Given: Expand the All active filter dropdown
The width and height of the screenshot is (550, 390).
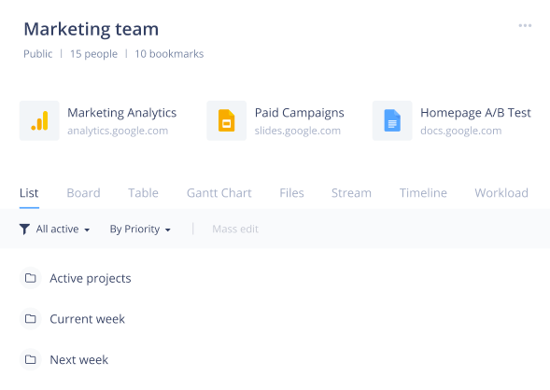Looking at the screenshot, I should 63,230.
